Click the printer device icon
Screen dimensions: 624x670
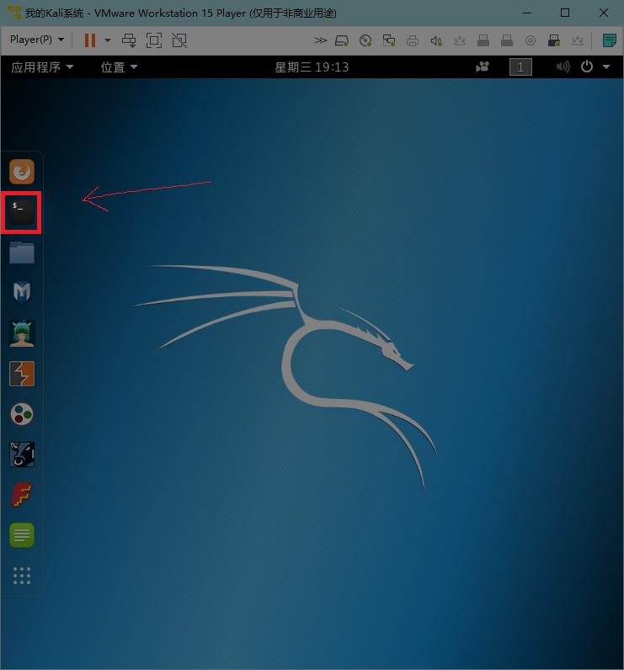click(x=413, y=41)
